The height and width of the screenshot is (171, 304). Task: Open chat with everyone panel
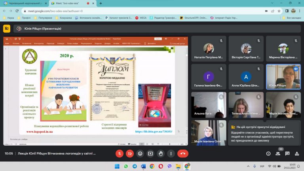click(x=287, y=154)
